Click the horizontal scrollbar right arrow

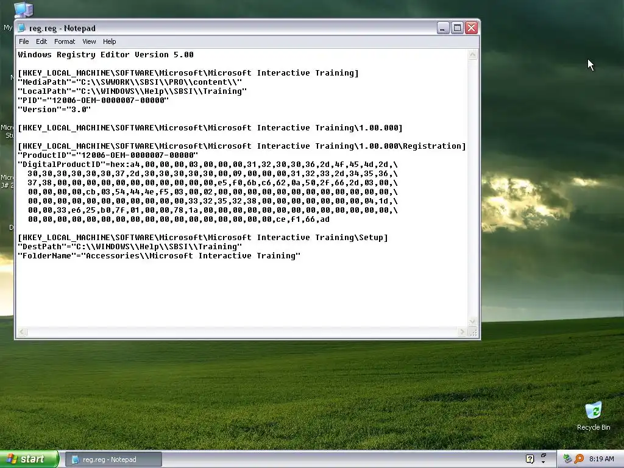462,332
